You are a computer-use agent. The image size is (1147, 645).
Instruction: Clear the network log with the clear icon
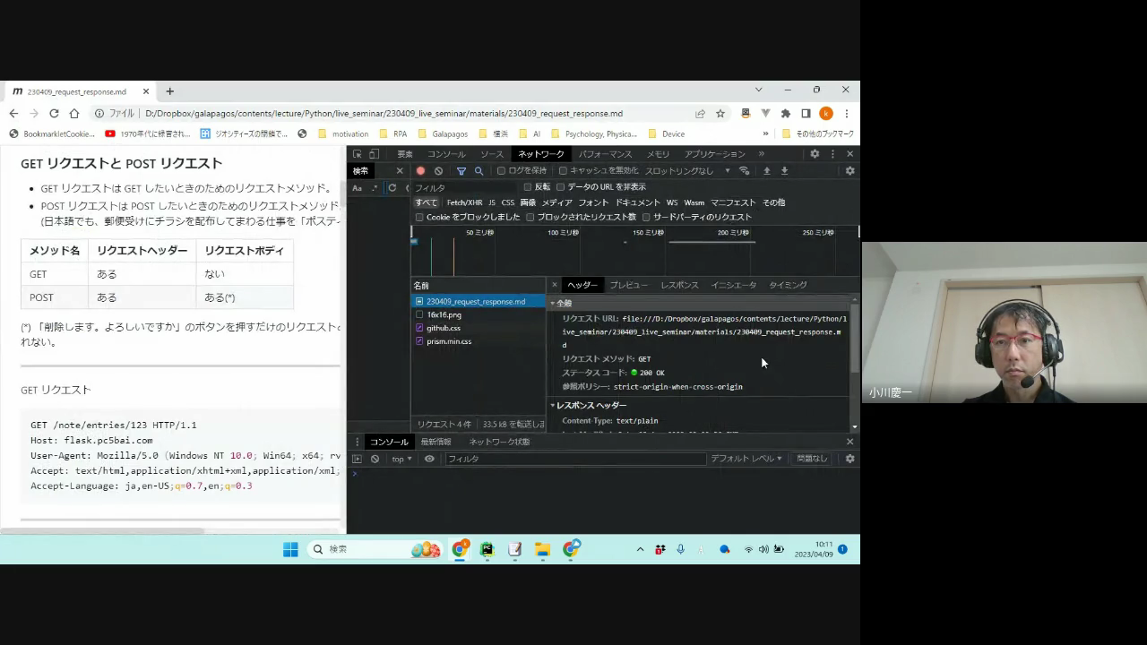(x=438, y=171)
